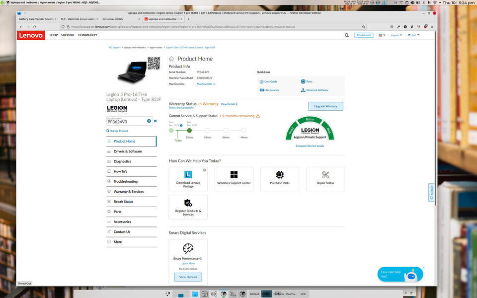Click the Wi-Fi icon in system tray

(435, 2)
